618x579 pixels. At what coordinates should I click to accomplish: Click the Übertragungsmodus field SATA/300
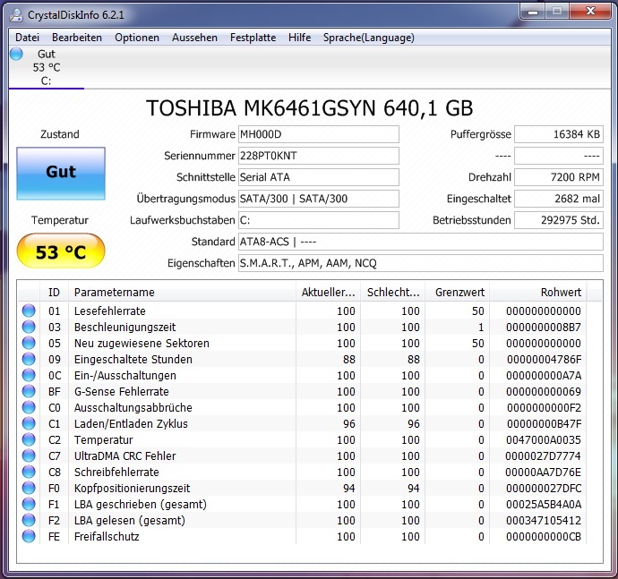(x=319, y=199)
